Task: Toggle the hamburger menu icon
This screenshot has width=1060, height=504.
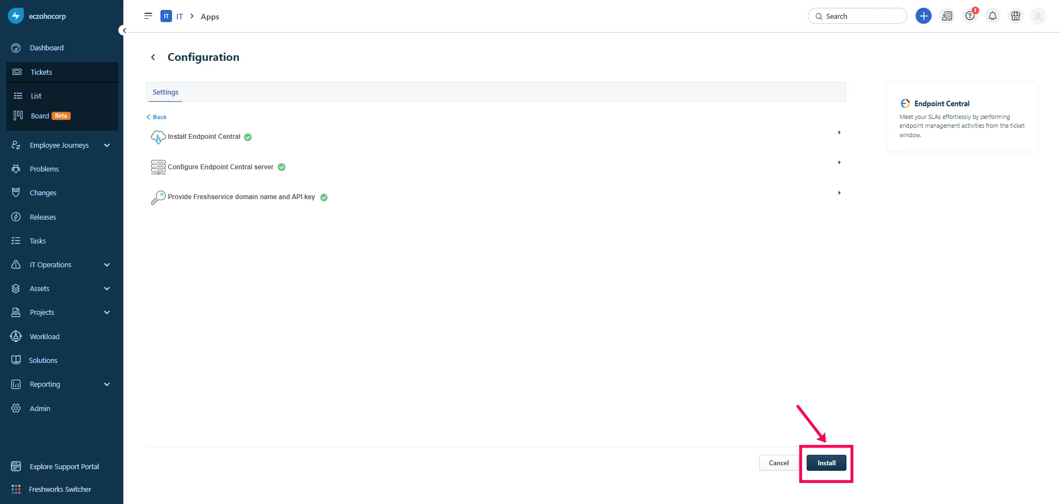Action: point(148,16)
